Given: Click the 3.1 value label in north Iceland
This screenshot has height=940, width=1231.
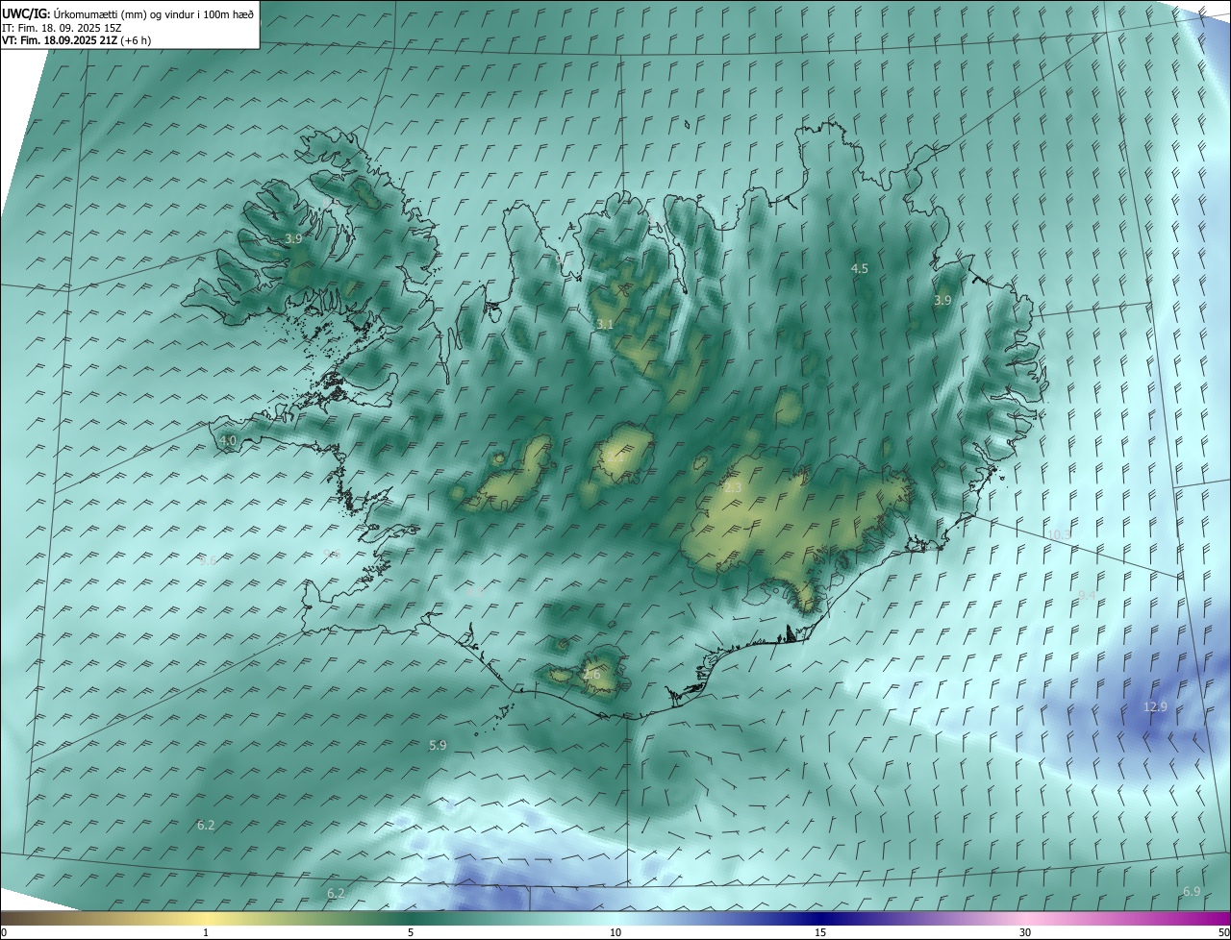Looking at the screenshot, I should click(604, 325).
